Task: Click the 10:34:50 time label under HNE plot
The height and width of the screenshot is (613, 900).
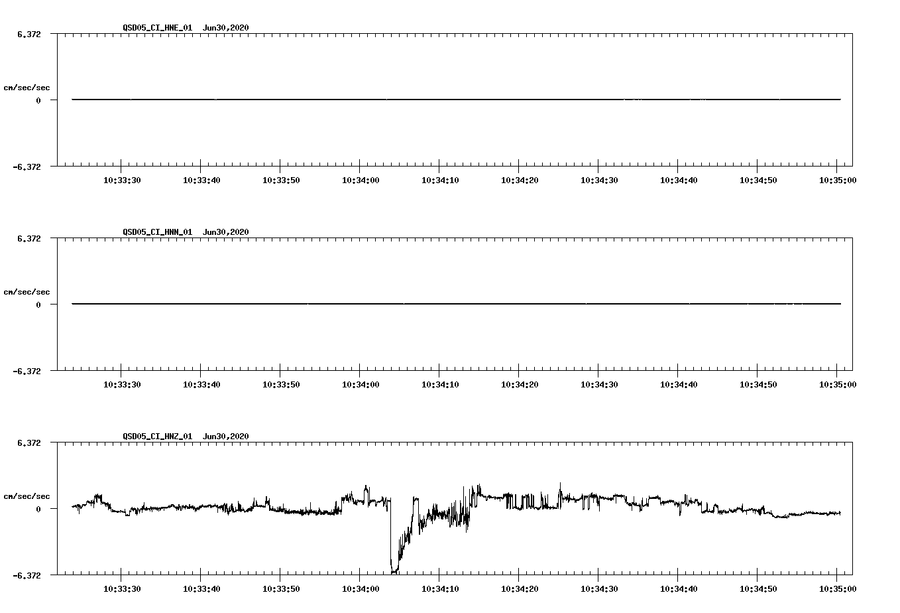Action: [758, 180]
